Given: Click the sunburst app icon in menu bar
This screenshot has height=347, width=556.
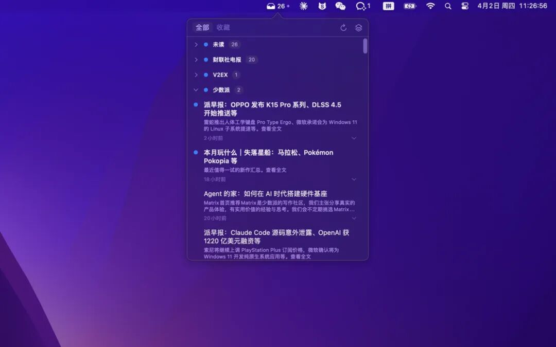Looking at the screenshot, I should pos(304,6).
